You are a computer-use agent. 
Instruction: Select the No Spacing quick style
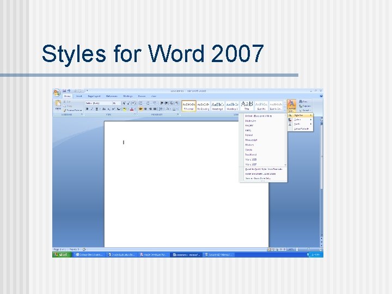point(203,106)
